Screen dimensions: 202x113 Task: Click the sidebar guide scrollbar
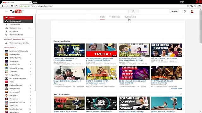(35, 52)
